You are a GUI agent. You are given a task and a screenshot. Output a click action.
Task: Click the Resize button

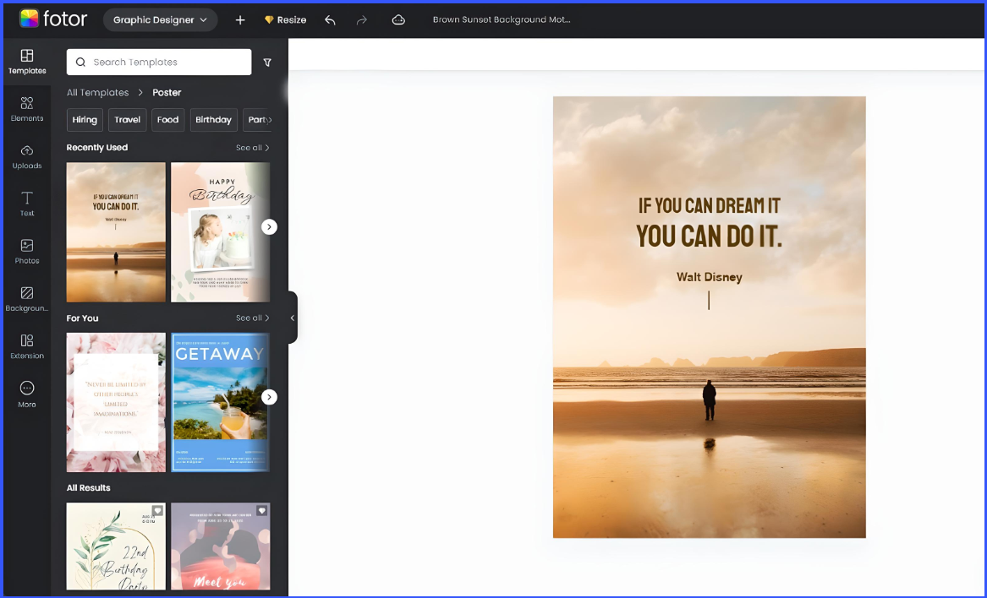285,20
